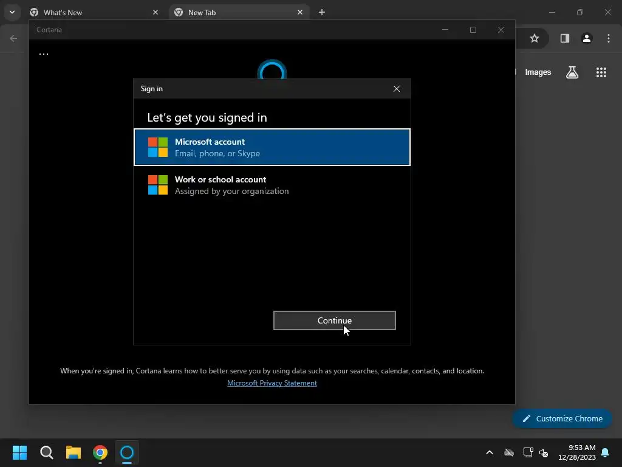Maximize the Cortana window
The width and height of the screenshot is (622, 467).
click(x=473, y=30)
